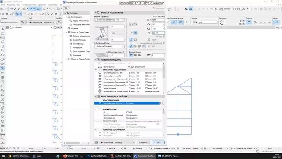Enable max checkbox for stair pitch rule
The width and height of the screenshot is (282, 159).
click(x=146, y=88)
